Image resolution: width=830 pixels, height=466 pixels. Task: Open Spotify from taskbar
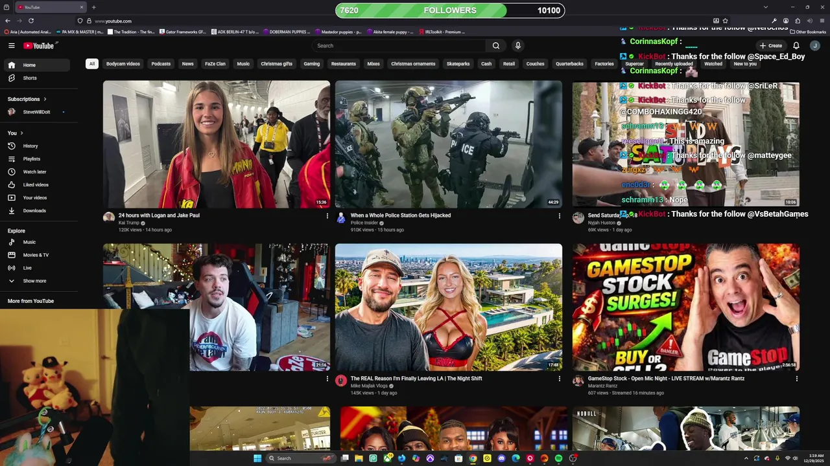point(558,458)
